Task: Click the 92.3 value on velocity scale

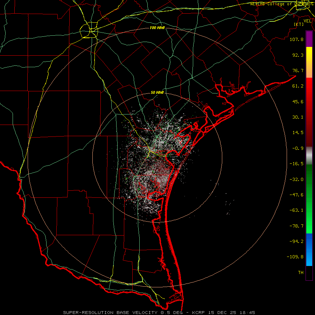Action: click(x=298, y=55)
